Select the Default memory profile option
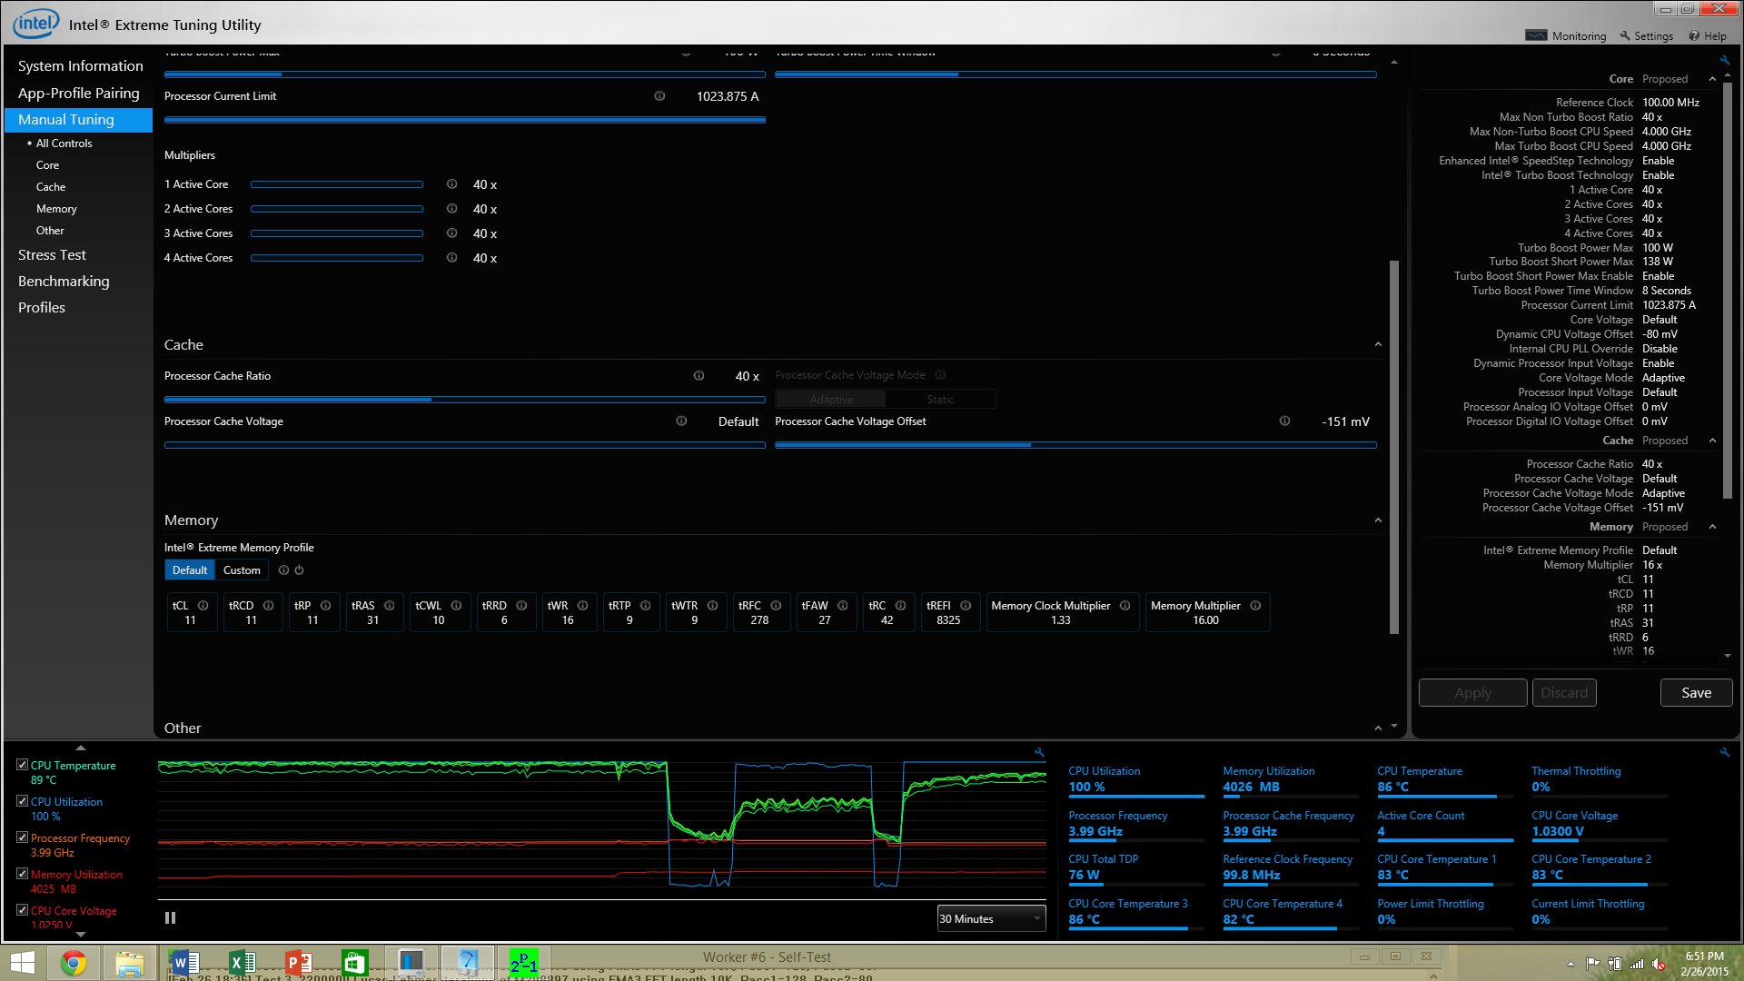 coord(190,570)
